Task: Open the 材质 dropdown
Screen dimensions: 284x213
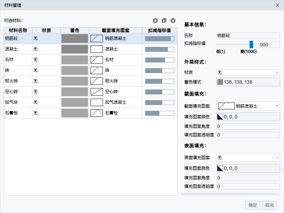Action: [x=248, y=72]
